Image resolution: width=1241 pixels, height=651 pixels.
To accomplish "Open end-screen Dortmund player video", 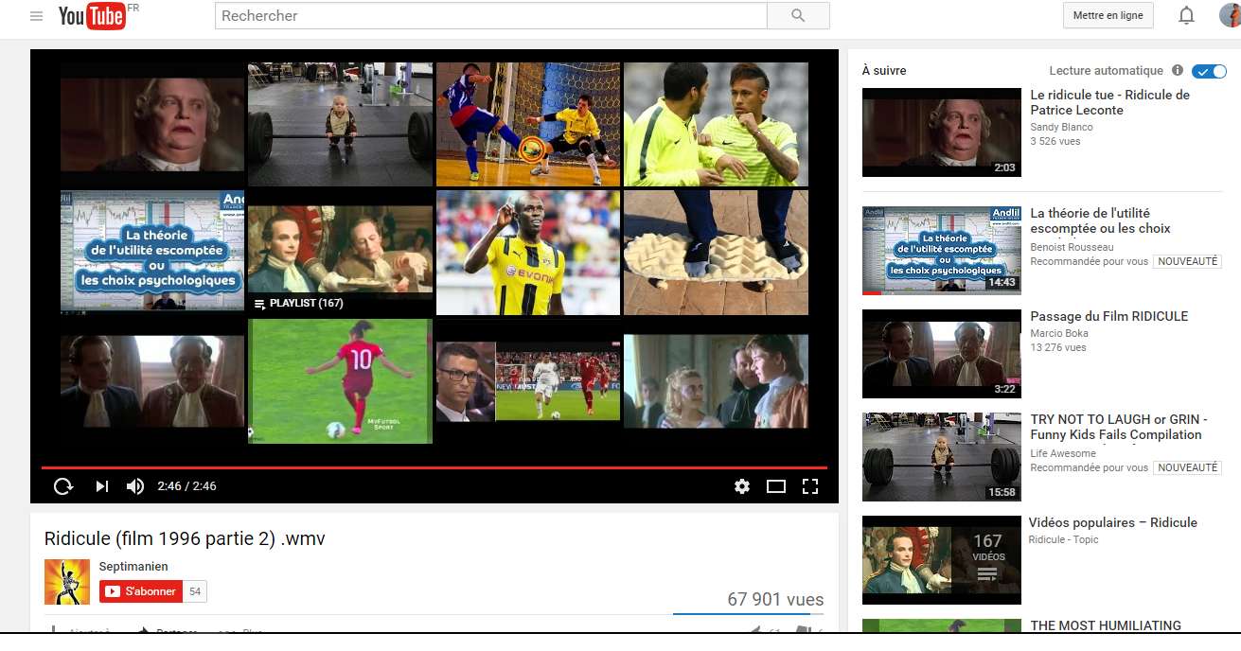I will click(x=528, y=253).
